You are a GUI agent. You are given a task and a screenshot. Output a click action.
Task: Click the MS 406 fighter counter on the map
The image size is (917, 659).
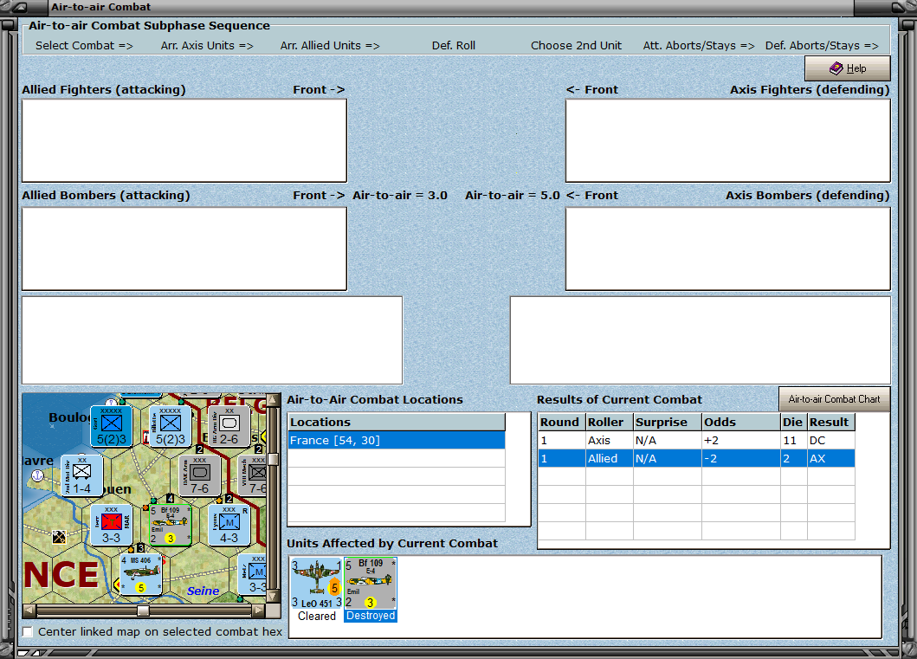[x=141, y=574]
